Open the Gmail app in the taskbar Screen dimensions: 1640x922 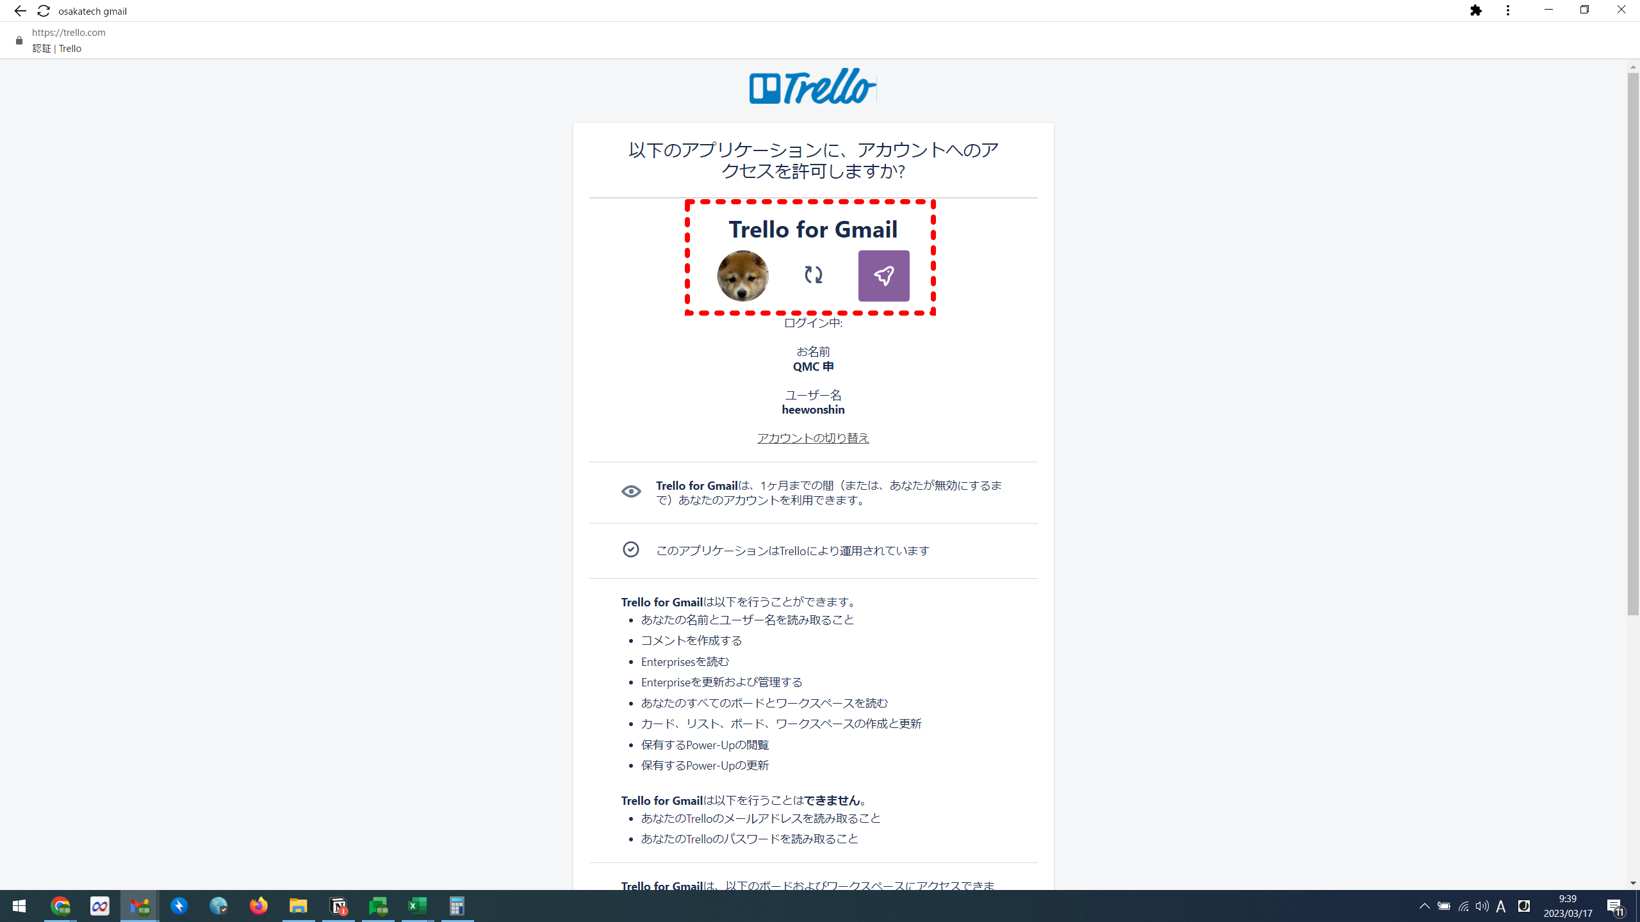(x=140, y=906)
